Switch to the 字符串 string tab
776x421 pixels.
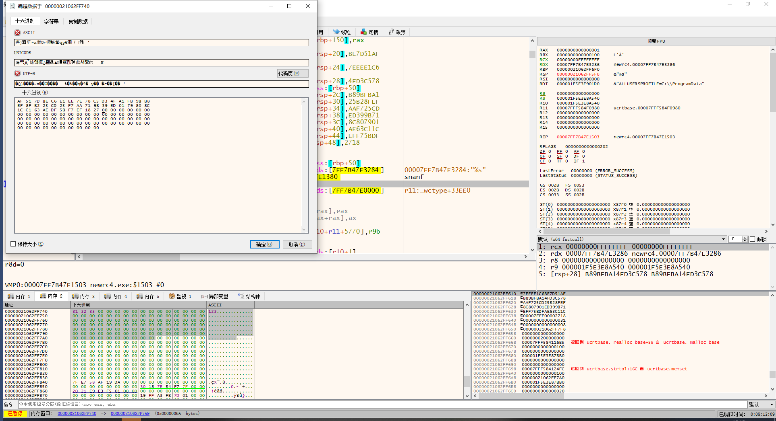tap(51, 21)
